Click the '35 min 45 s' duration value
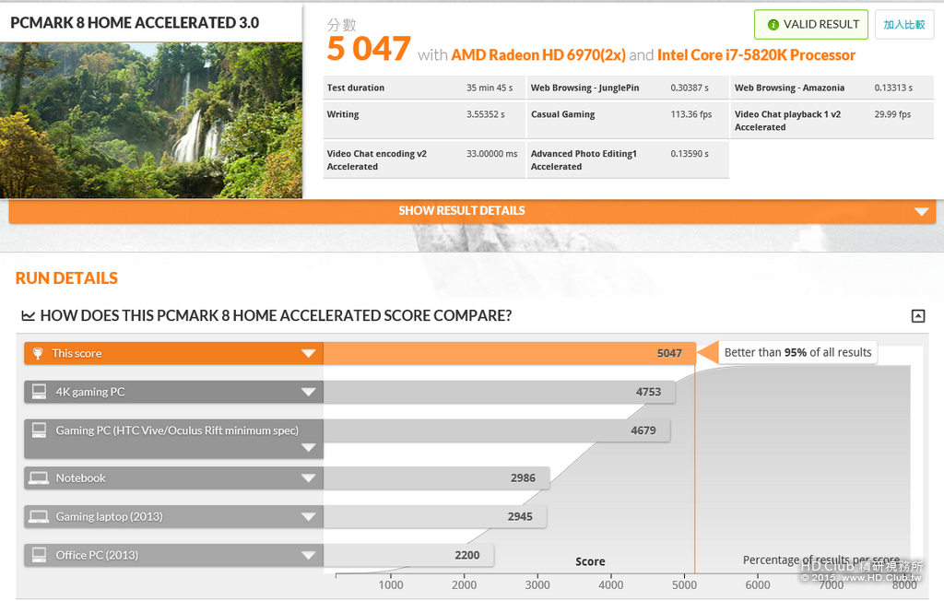The height and width of the screenshot is (601, 944). pos(490,88)
